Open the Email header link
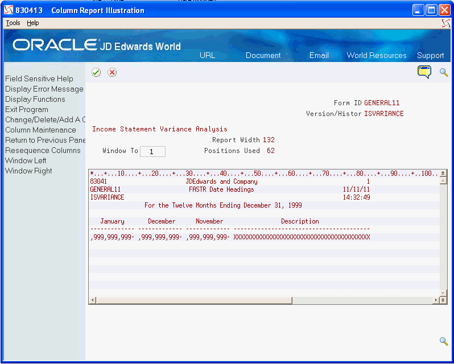The image size is (454, 364). tap(319, 55)
